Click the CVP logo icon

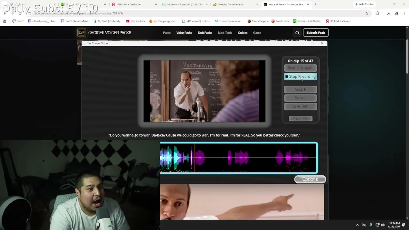[x=81, y=33]
